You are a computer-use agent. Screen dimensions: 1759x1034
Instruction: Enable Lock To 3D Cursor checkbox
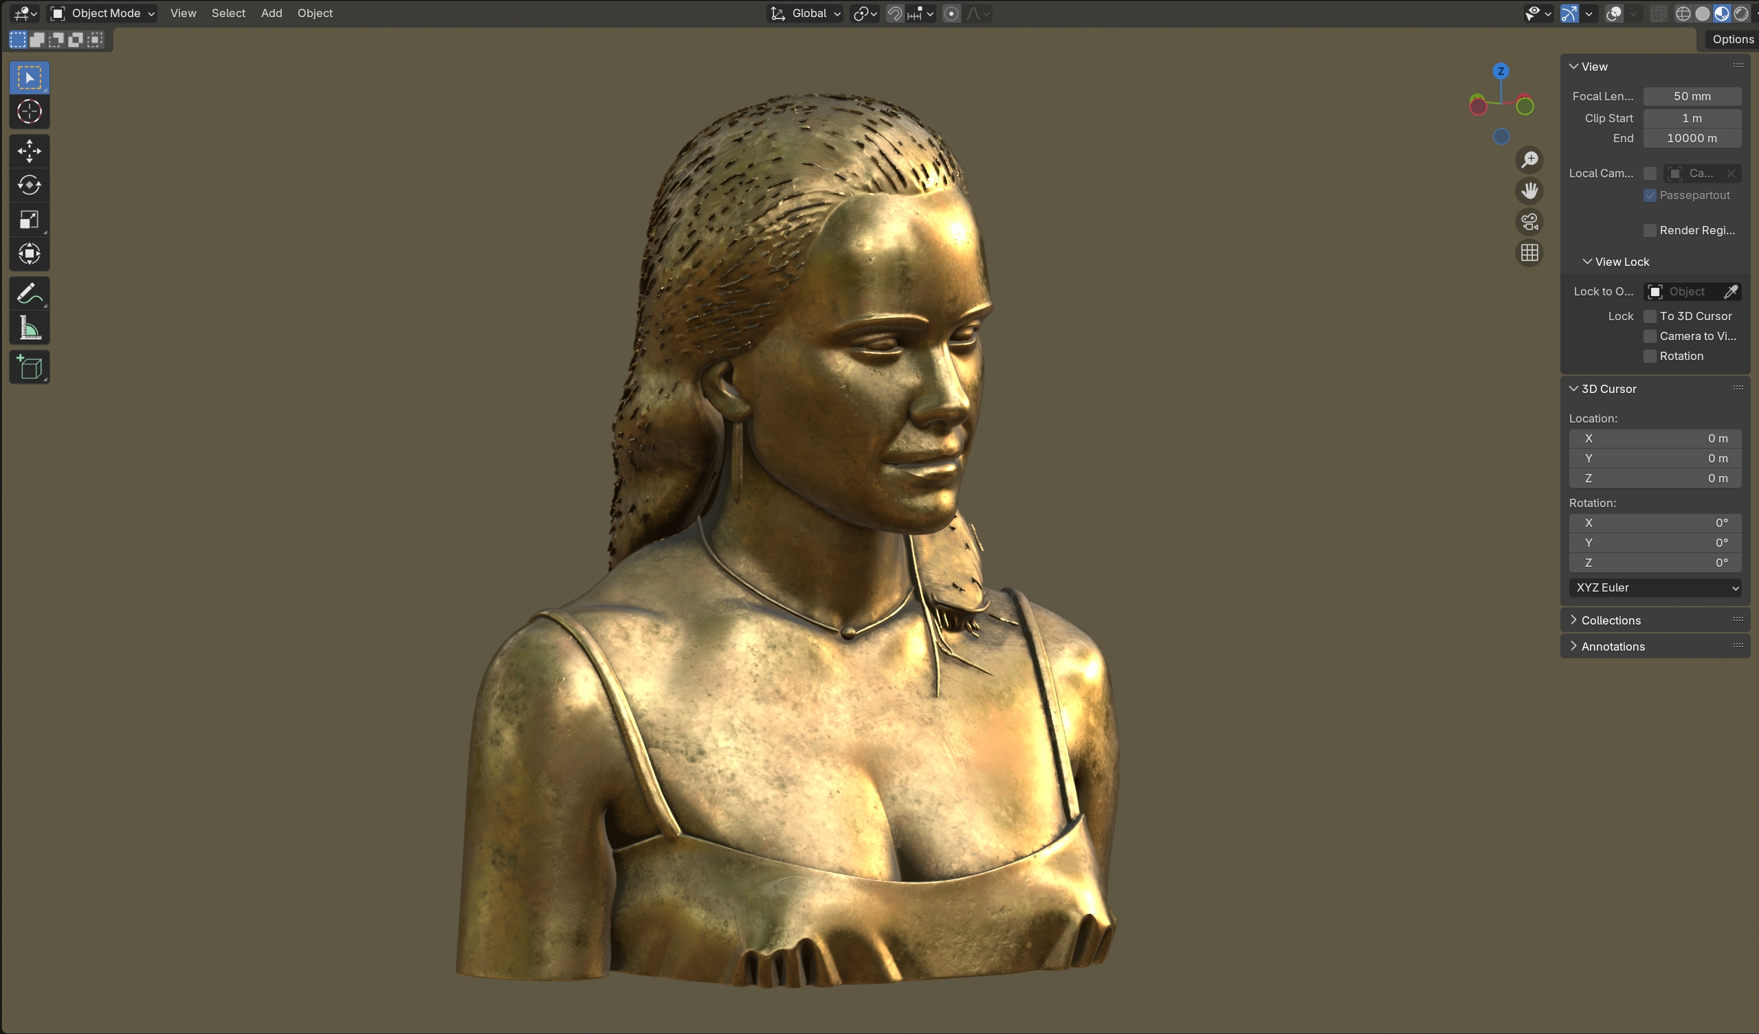(1650, 316)
